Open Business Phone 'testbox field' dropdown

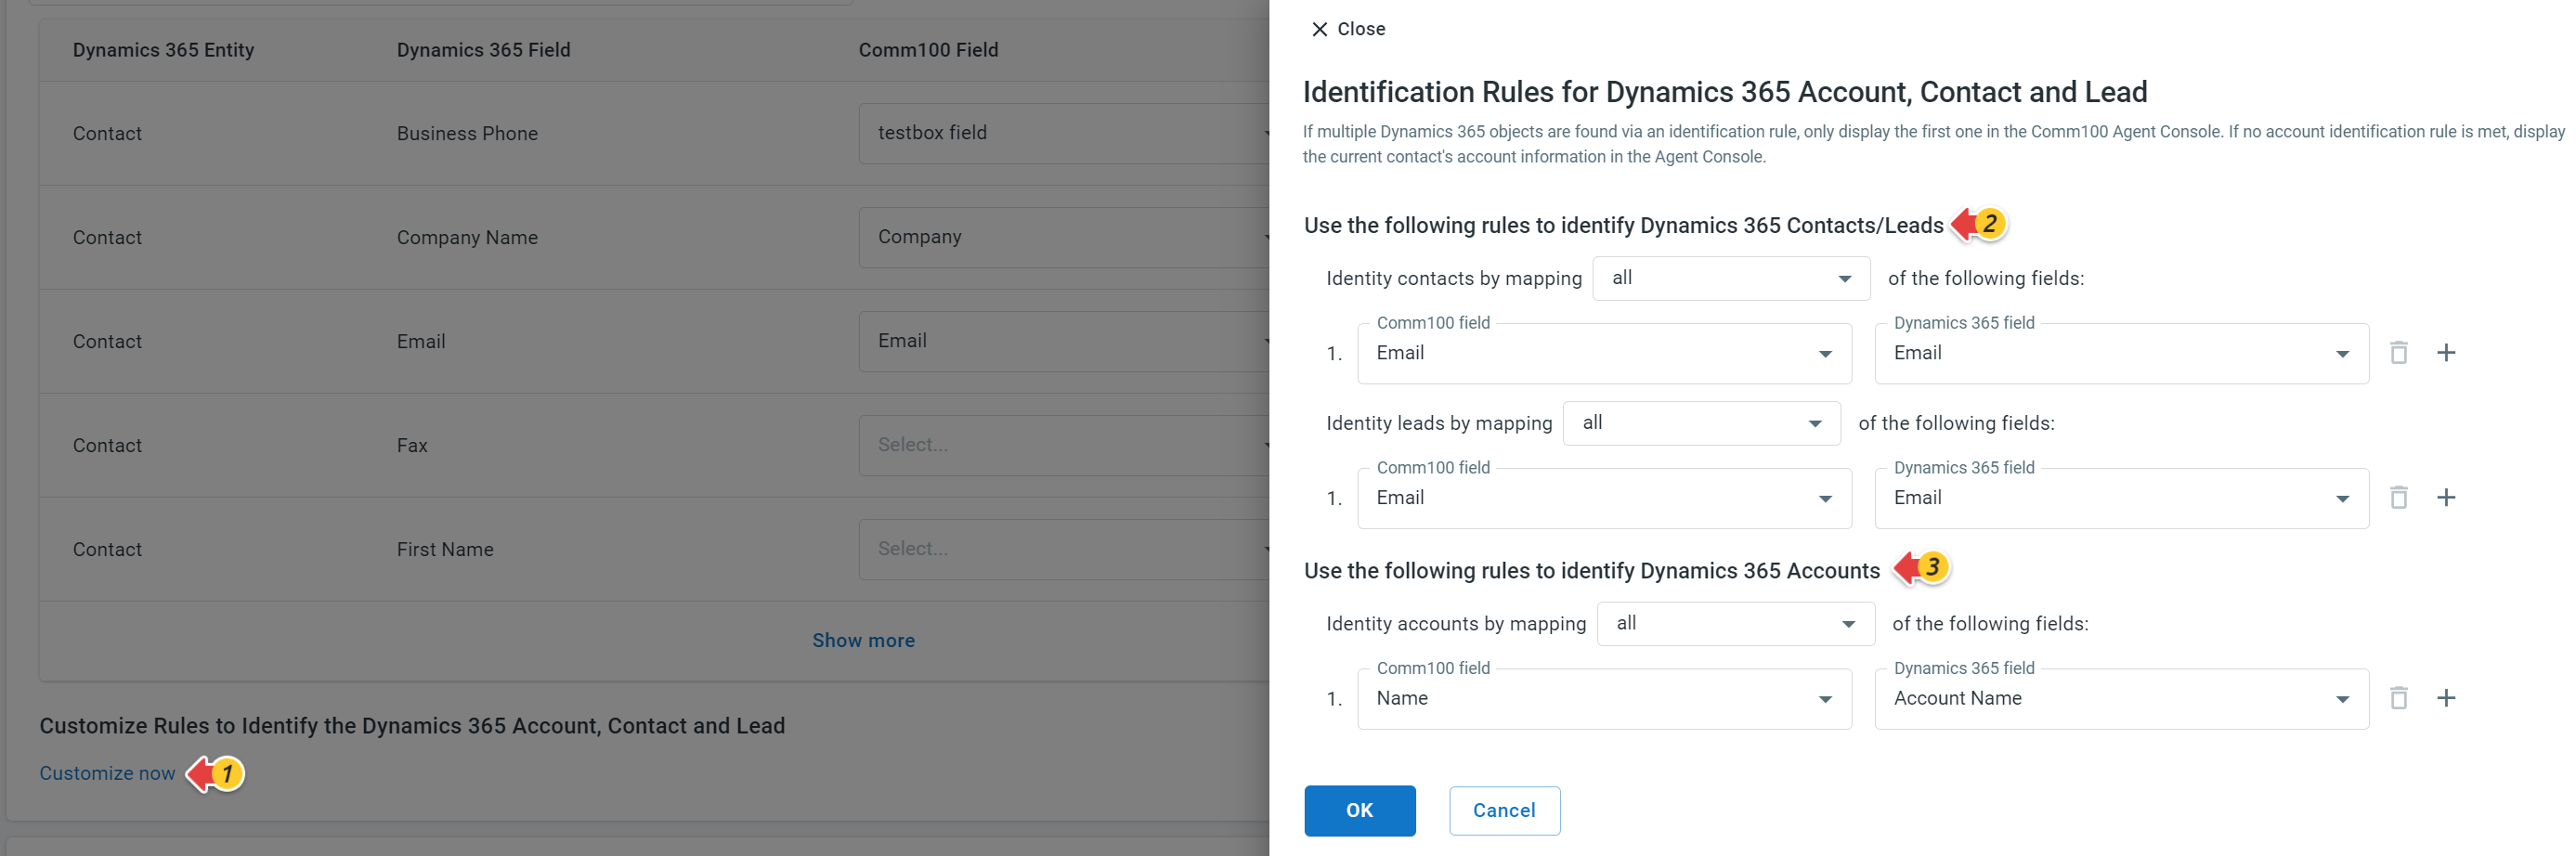pos(1064,134)
